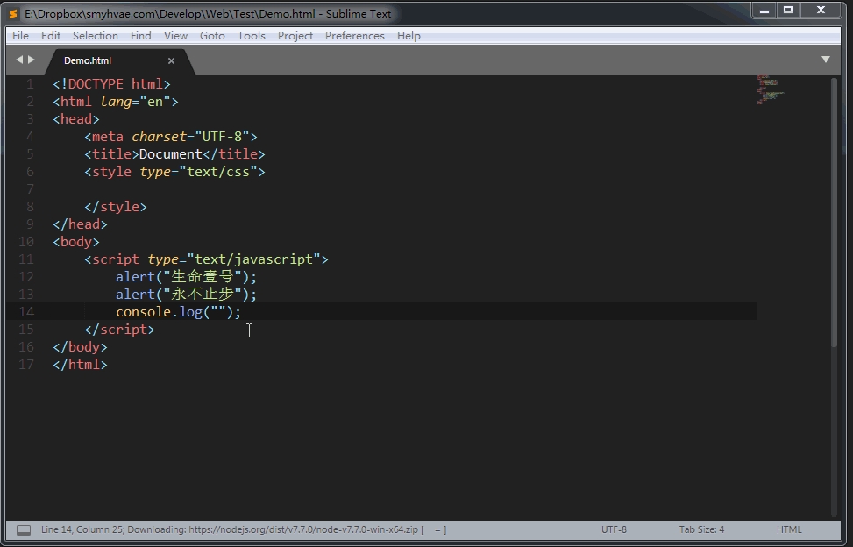
Task: Open the Find menu
Action: pos(140,36)
